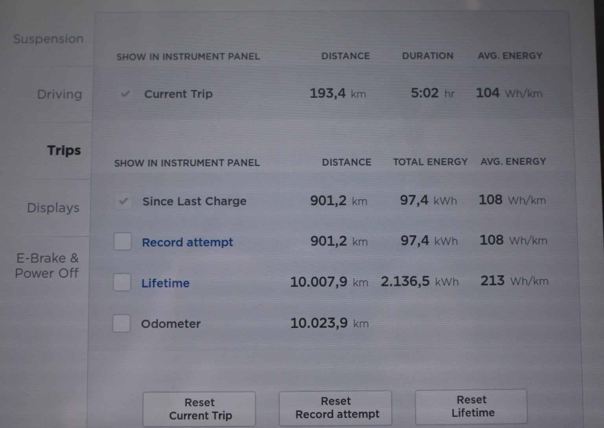Viewport: 604px width, 428px height.
Task: Tap the Odometer label text
Action: point(171,324)
